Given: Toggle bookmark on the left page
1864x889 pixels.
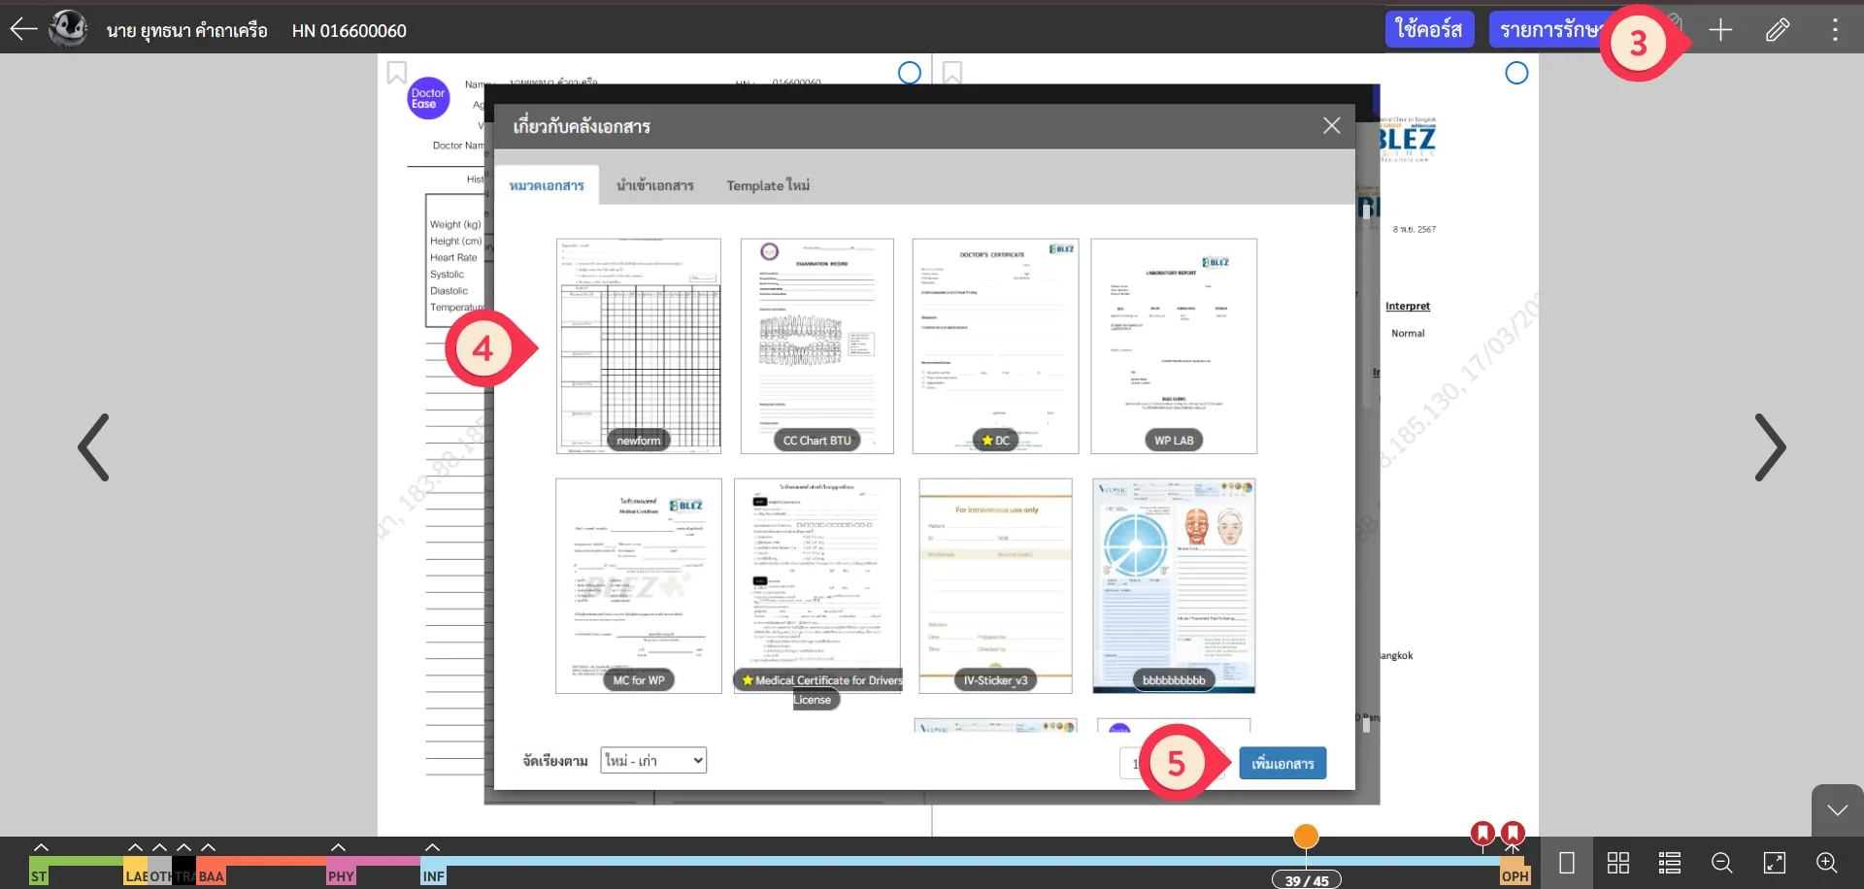Looking at the screenshot, I should [396, 73].
